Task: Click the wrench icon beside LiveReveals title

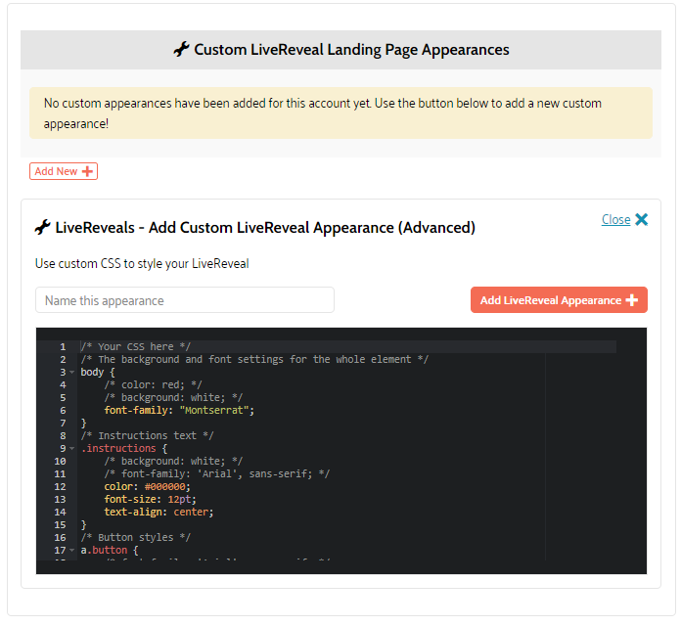Action: click(x=42, y=228)
